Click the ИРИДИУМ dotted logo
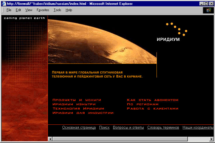Viewport: 215px width, 143px height. [172, 32]
